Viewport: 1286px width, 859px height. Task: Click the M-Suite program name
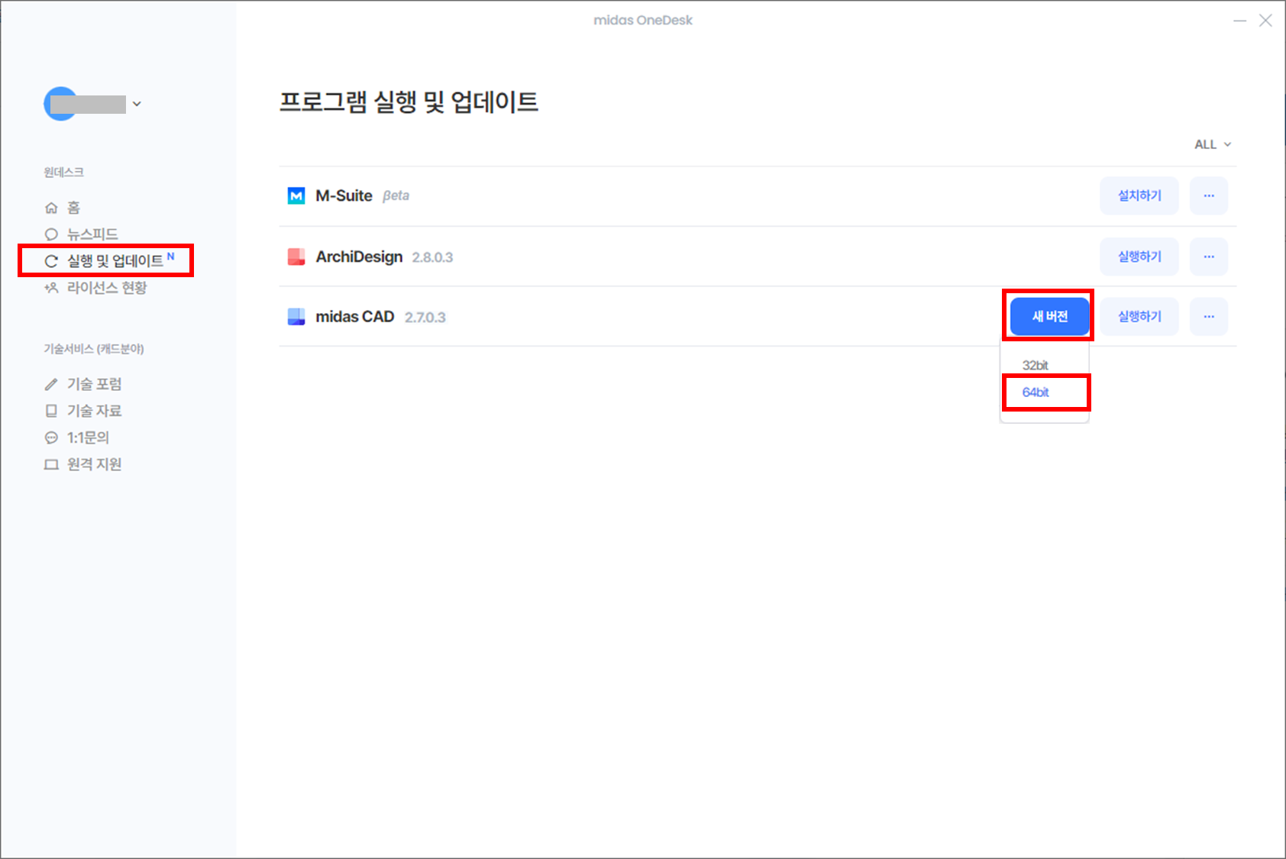tap(344, 195)
